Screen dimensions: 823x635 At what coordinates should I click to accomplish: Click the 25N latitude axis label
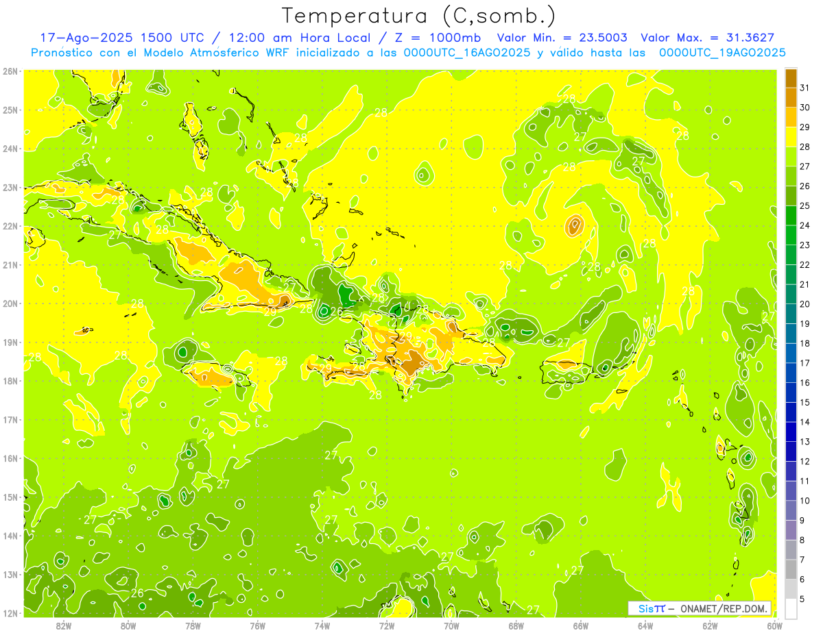pos(10,110)
